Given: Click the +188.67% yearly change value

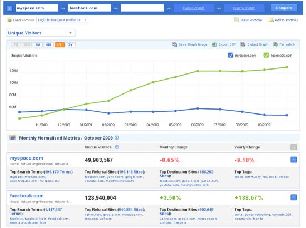Looking at the screenshot, I should (x=249, y=198).
